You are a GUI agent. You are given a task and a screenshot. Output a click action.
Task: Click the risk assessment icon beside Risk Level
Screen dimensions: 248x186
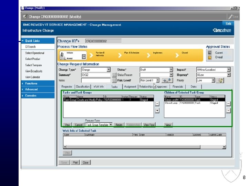coord(167,80)
